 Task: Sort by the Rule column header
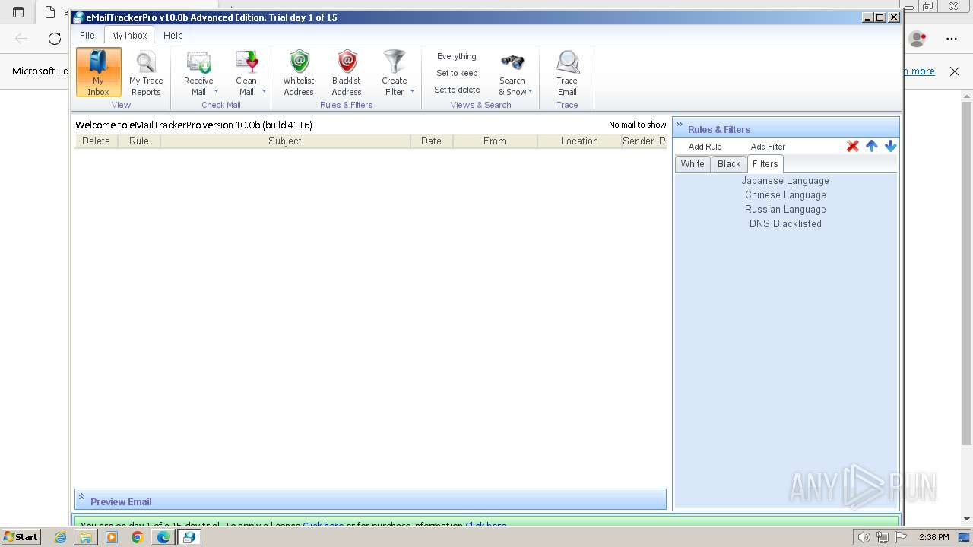coord(139,141)
